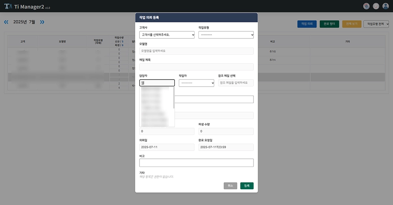
Task: Open the 작업자 worker dropdown
Action: 196,83
